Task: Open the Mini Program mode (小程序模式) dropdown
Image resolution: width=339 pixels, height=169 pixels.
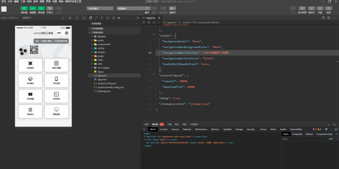Action: point(100,8)
